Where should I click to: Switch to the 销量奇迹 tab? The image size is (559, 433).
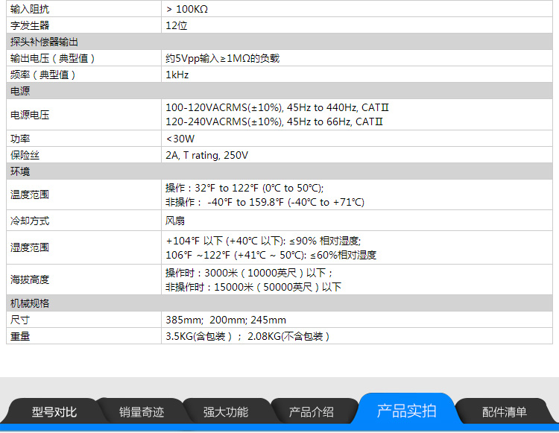pos(142,412)
